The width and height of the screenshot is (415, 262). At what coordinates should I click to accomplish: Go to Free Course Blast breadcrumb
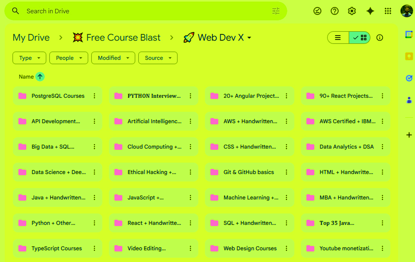pyautogui.click(x=116, y=38)
